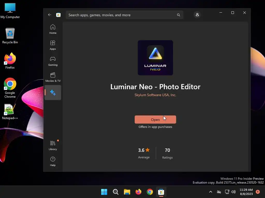Expand the hidden system tray icons chevron
This screenshot has width=265, height=198.
coord(211,192)
